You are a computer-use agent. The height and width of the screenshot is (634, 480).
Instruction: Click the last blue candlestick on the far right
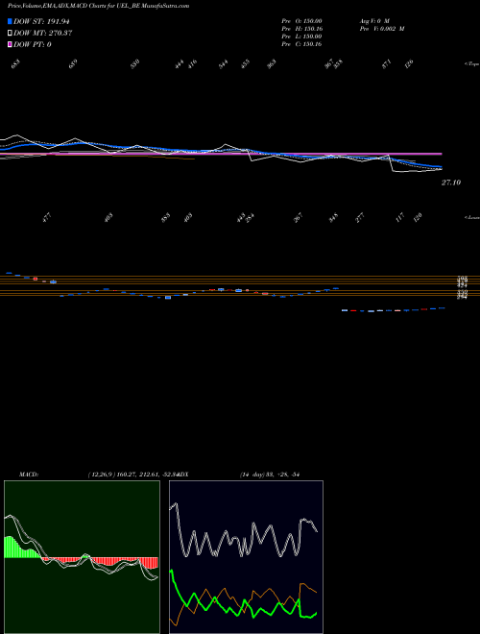(x=442, y=308)
